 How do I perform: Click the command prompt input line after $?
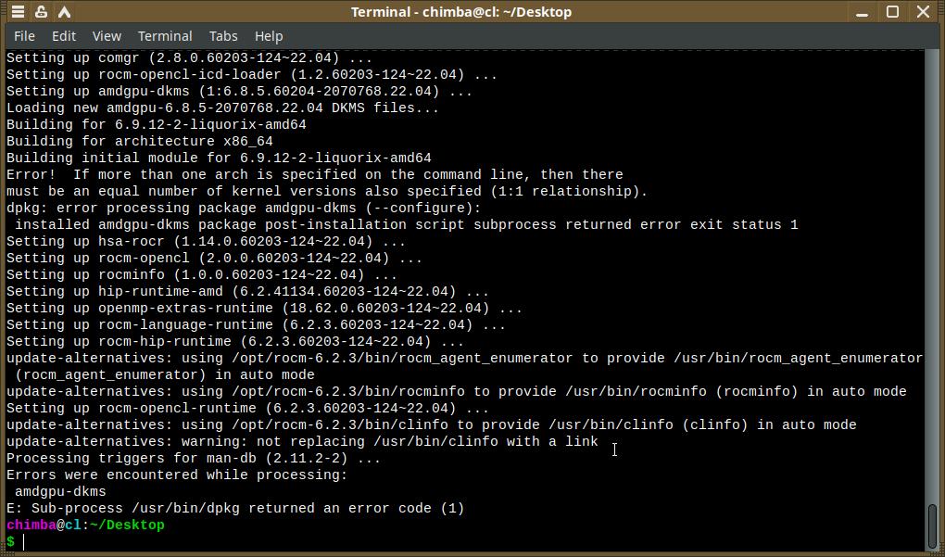(470, 541)
